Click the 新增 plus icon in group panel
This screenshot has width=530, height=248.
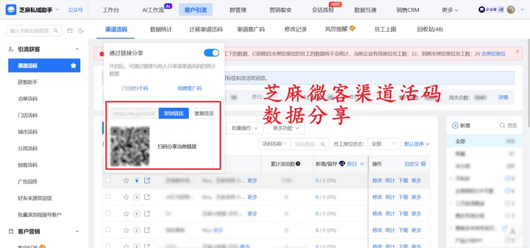point(455,125)
